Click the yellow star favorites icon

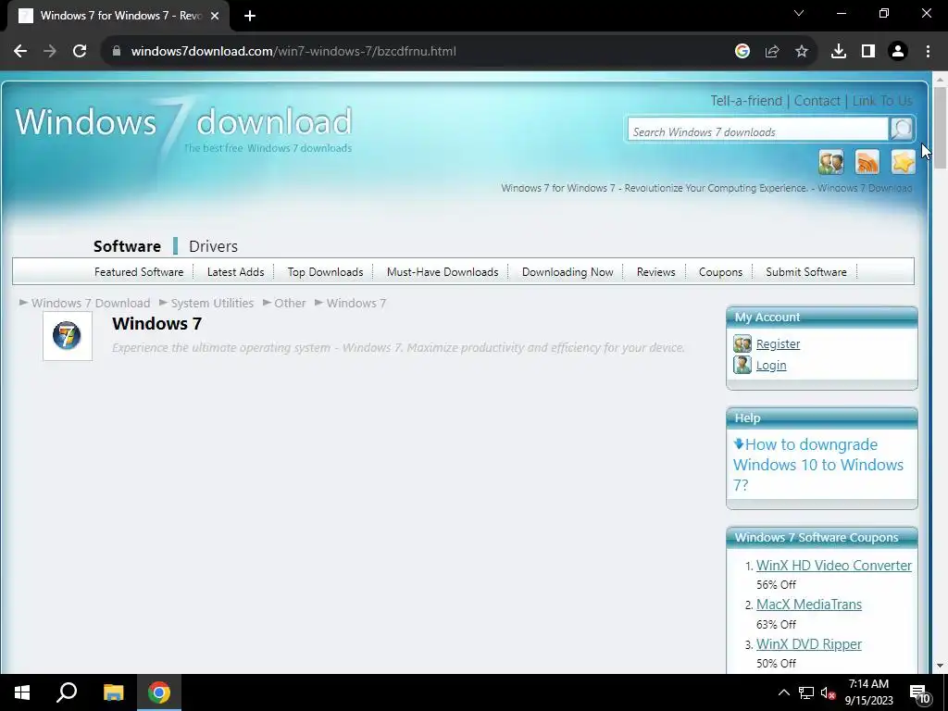tap(904, 162)
